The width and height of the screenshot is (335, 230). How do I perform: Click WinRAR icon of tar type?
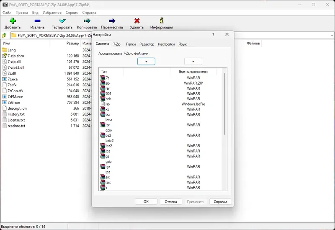click(x=103, y=124)
